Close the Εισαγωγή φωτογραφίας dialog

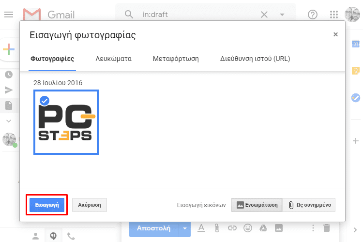335,34
